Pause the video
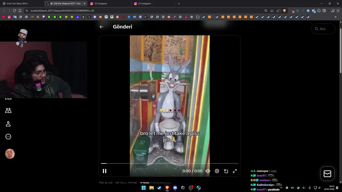The width and height of the screenshot is (342, 192). 104,171
